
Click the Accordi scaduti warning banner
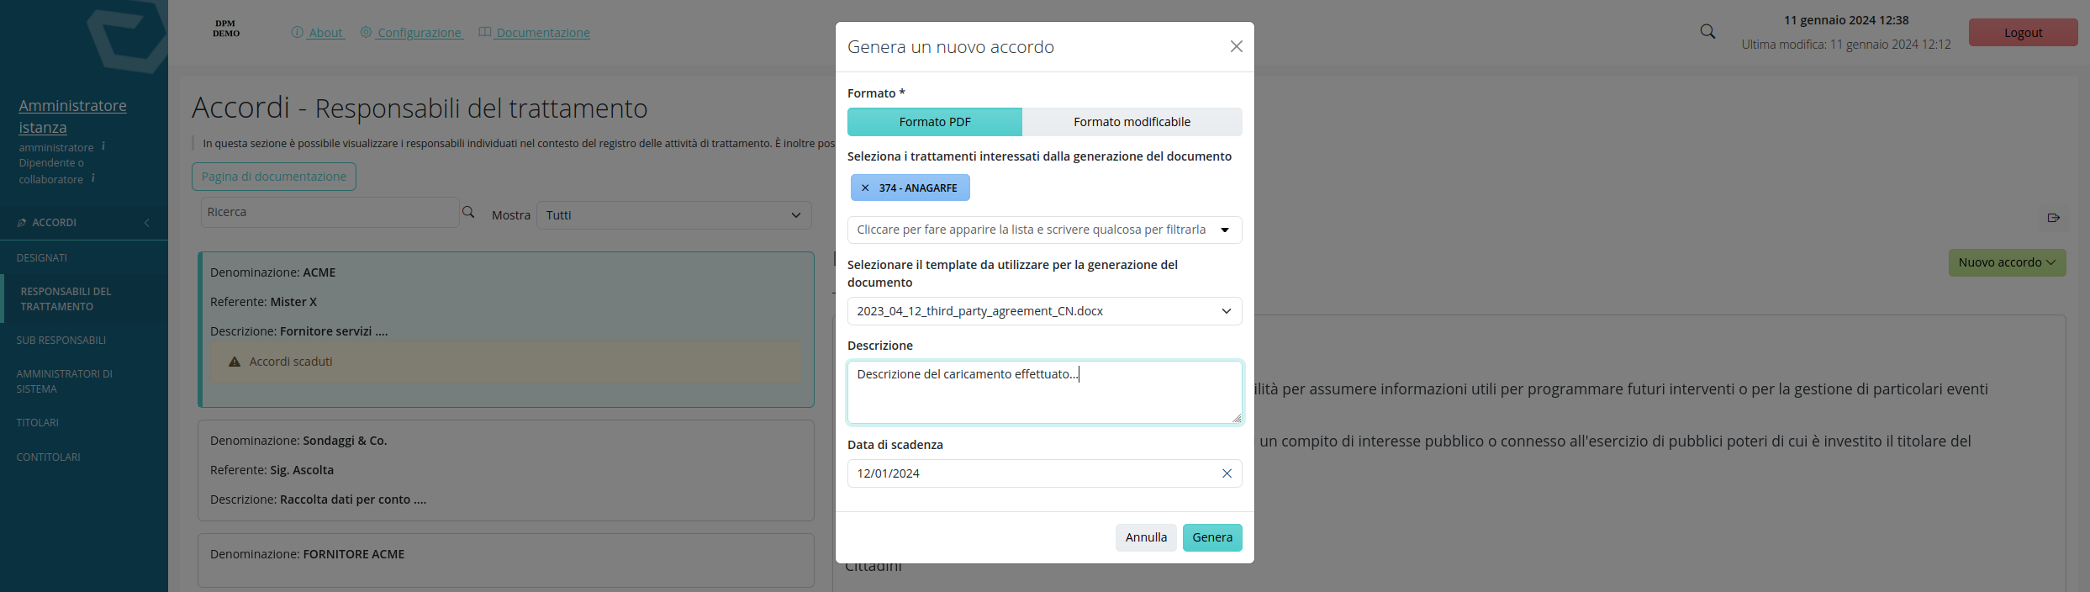[506, 362]
